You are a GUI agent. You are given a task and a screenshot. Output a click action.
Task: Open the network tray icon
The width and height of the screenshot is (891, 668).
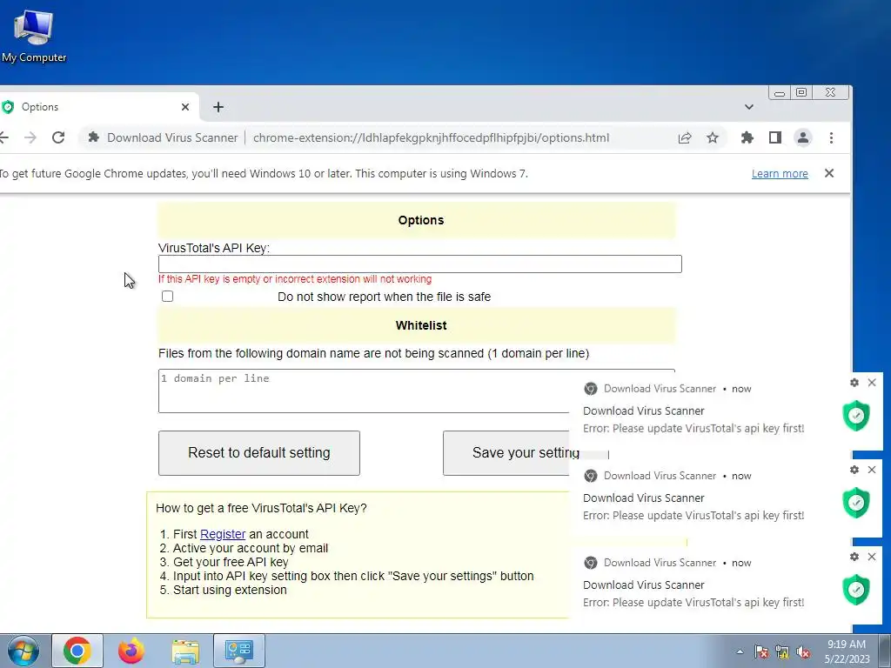782,651
